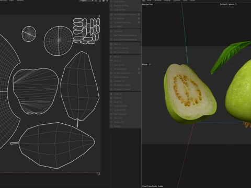Click the UV Straighten icon

point(111,69)
